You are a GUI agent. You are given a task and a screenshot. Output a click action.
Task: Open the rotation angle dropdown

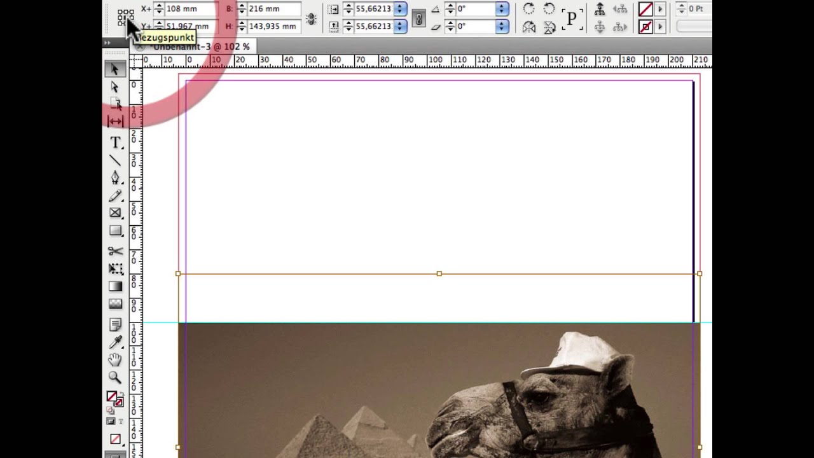pyautogui.click(x=502, y=9)
